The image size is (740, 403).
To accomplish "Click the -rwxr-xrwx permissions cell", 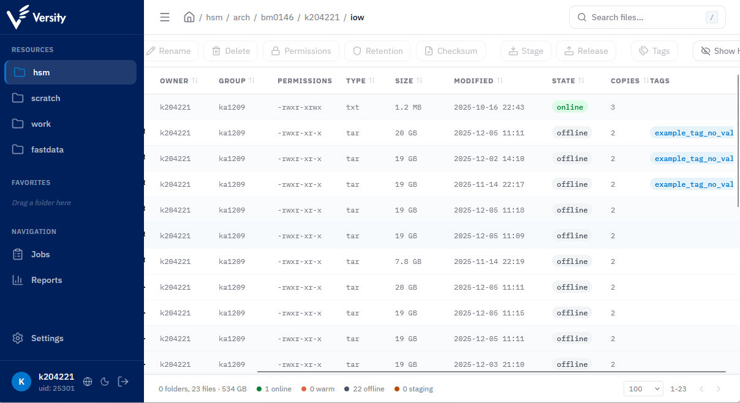I will 300,107.
